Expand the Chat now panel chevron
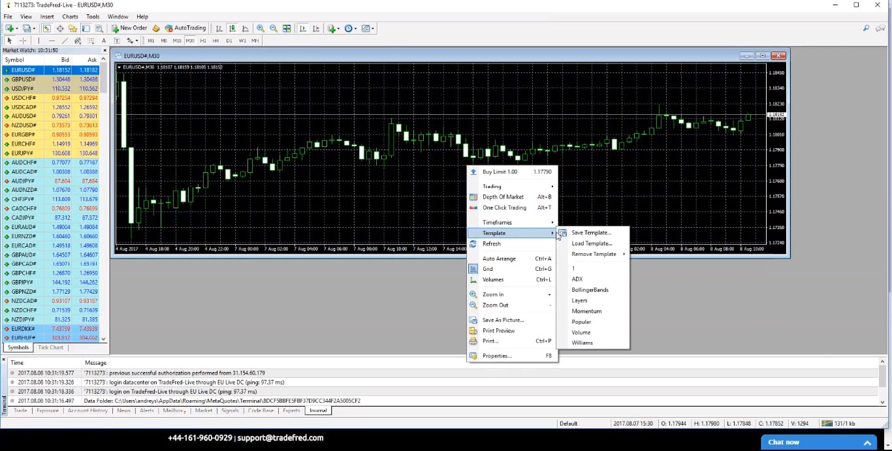 [868, 443]
